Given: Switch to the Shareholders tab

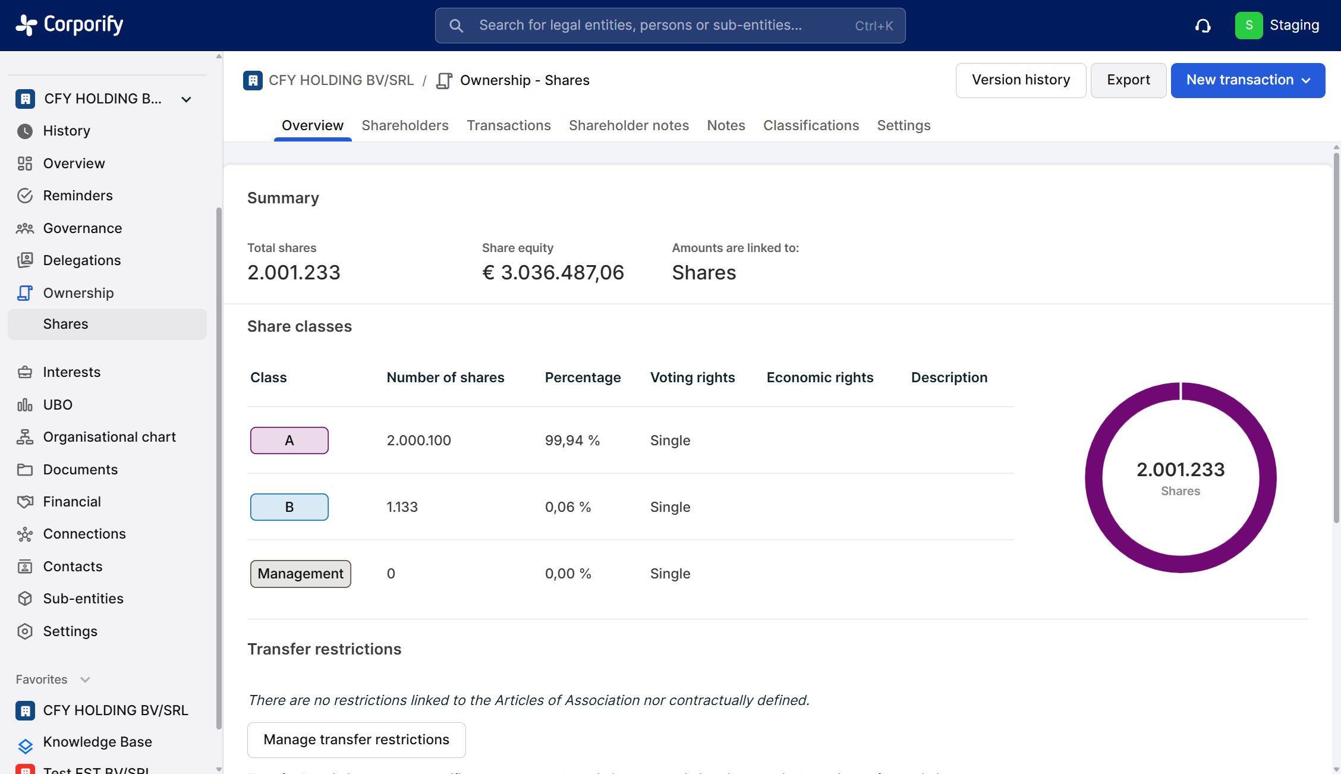Looking at the screenshot, I should 405,125.
